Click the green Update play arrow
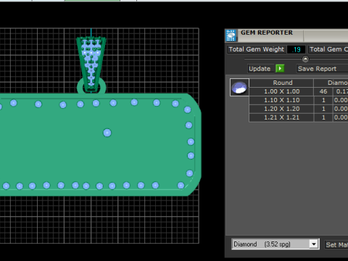 coord(280,69)
